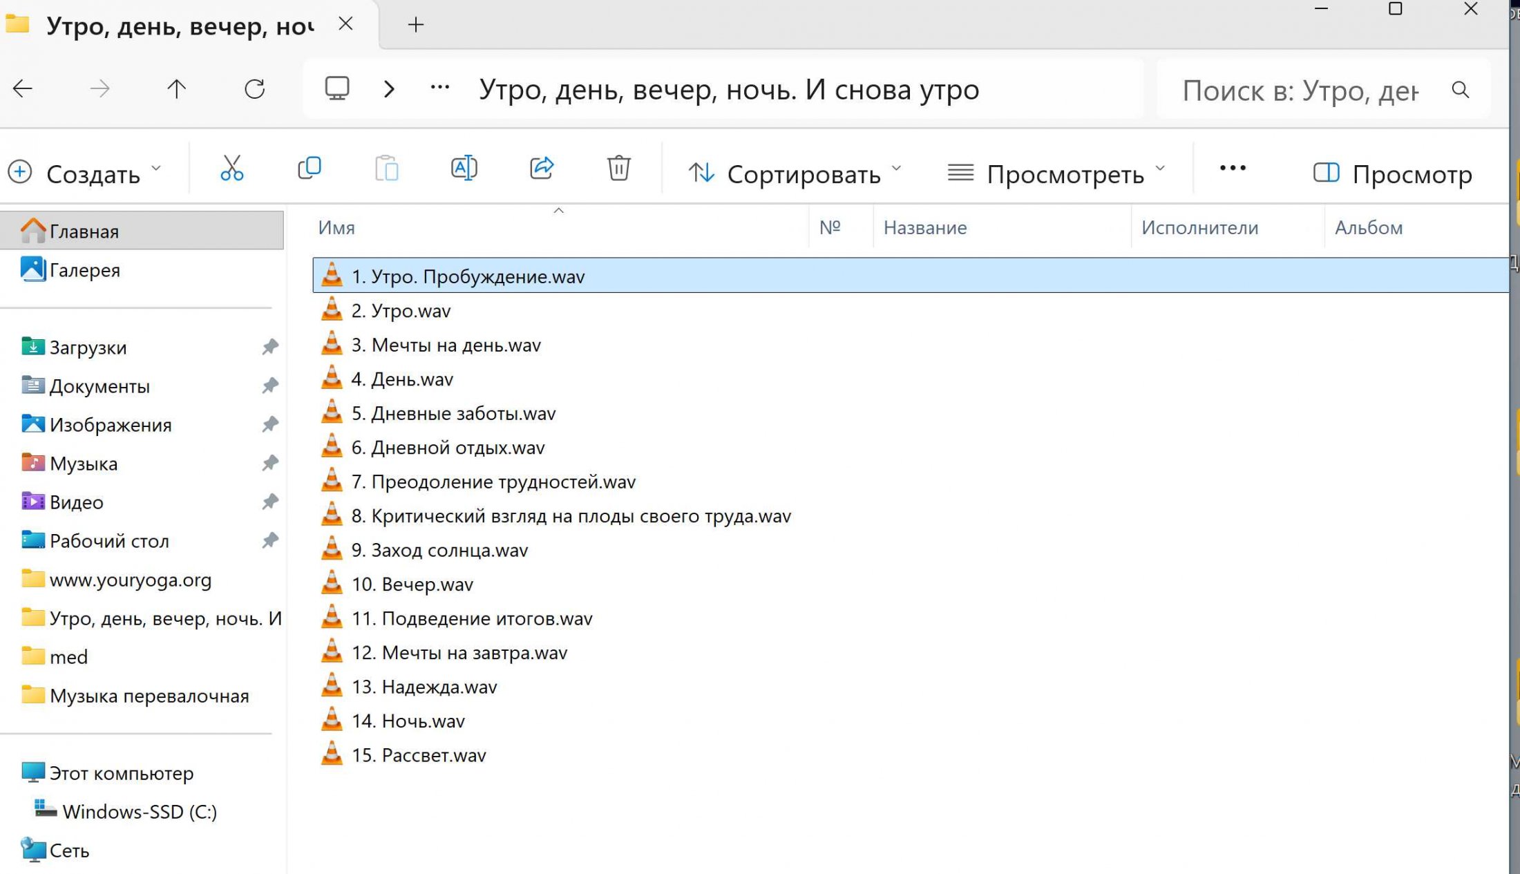
Task: Select file 5. Дневные заботы.wav
Action: tap(453, 412)
